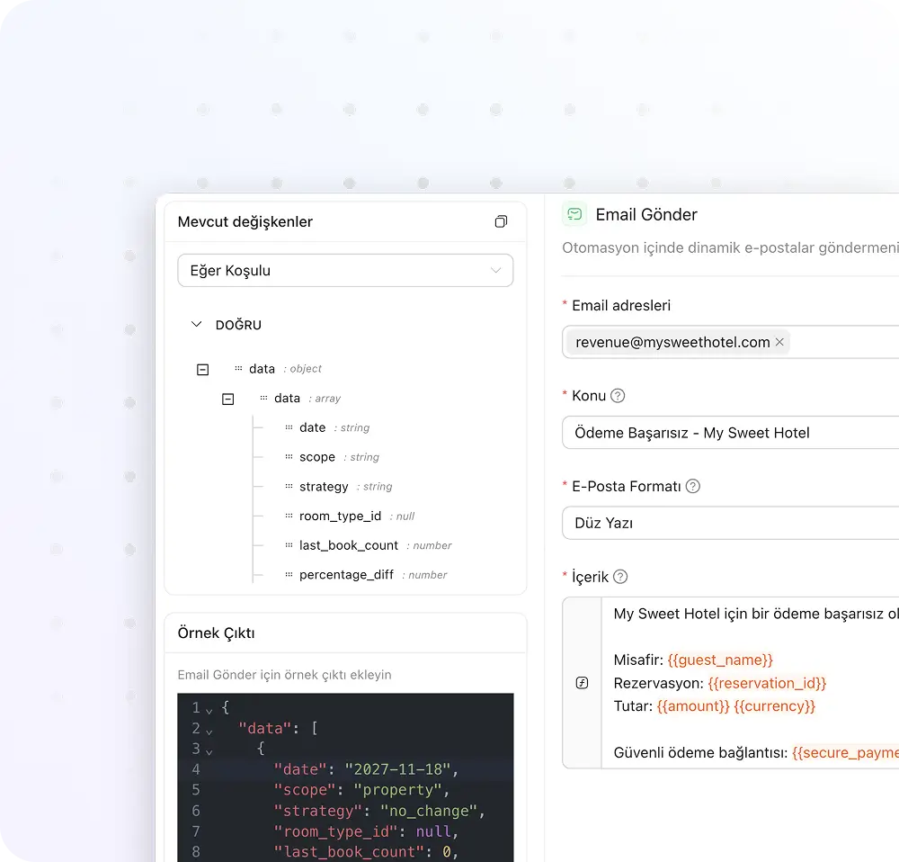Click the Mevcut değişkenler heading
Viewport: 899px width, 862px height.
click(x=245, y=222)
